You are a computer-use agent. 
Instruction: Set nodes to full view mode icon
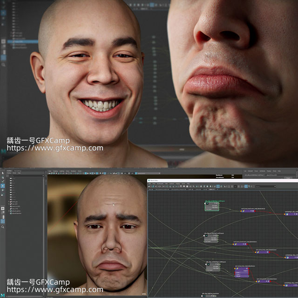[187, 186]
